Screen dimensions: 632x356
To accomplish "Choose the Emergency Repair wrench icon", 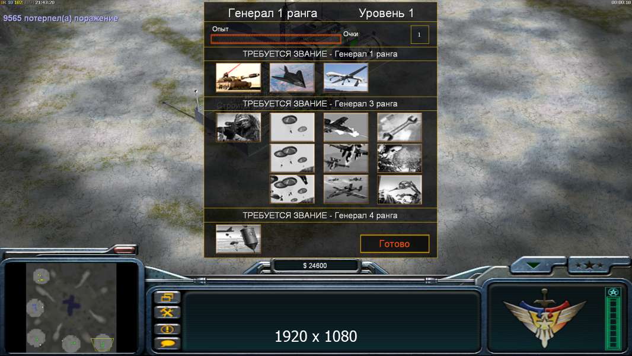I will [x=400, y=128].
